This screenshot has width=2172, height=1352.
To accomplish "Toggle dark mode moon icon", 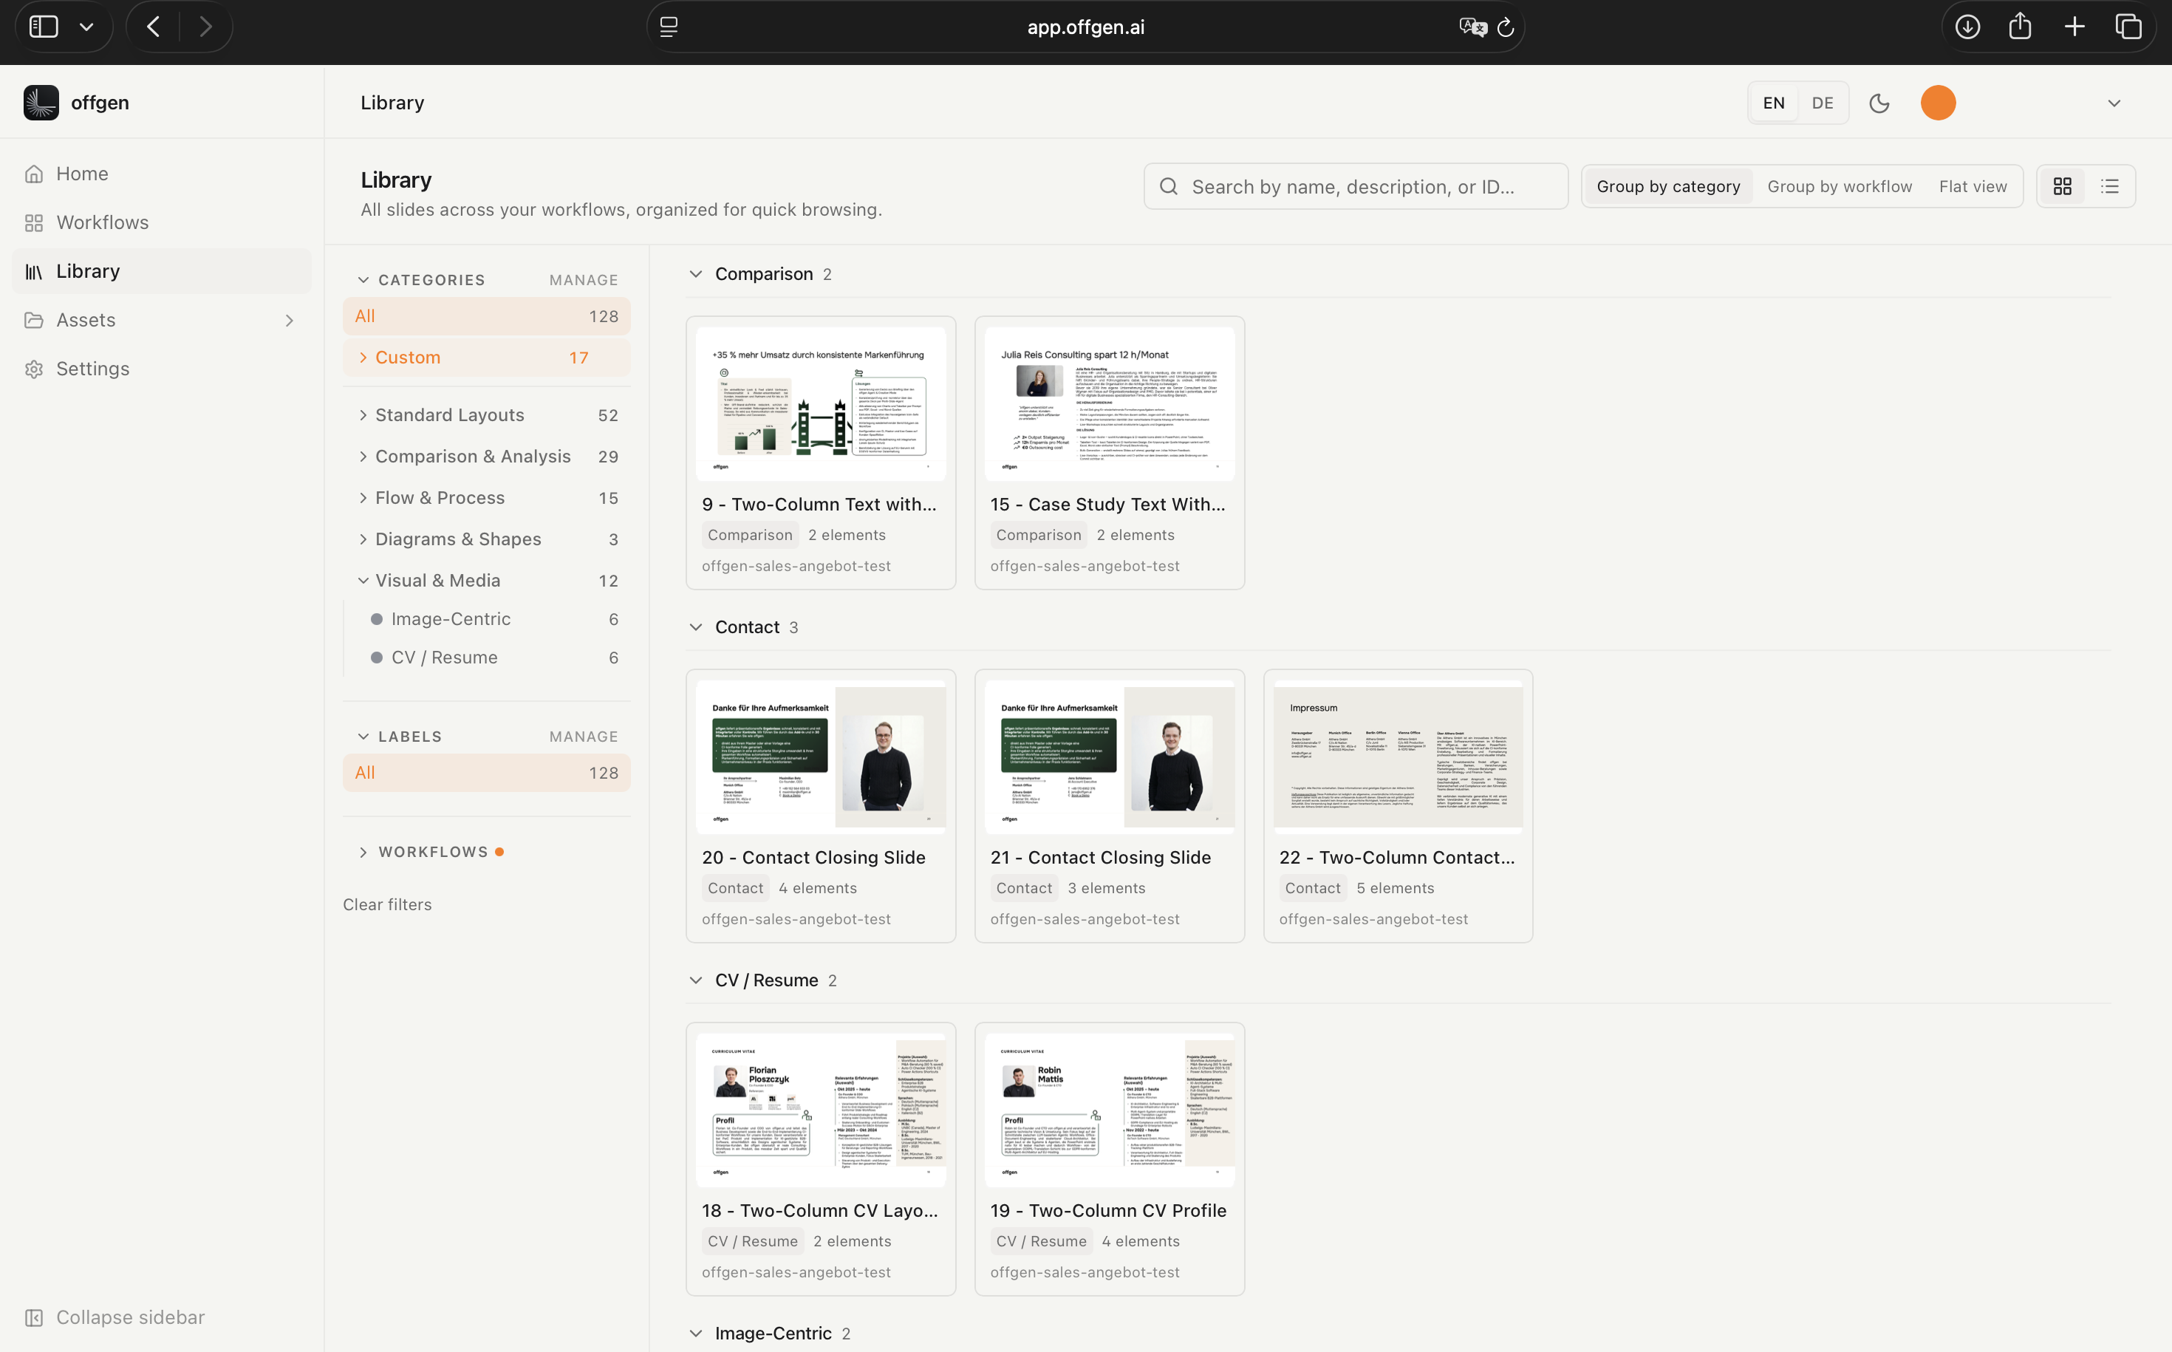I will point(1879,103).
